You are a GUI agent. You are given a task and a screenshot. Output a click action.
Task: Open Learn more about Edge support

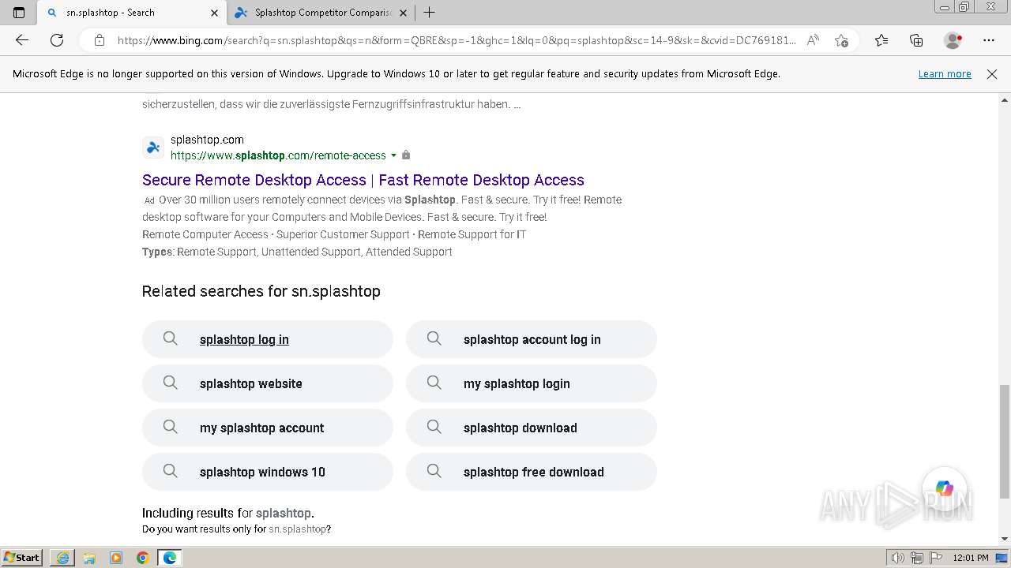click(x=945, y=74)
